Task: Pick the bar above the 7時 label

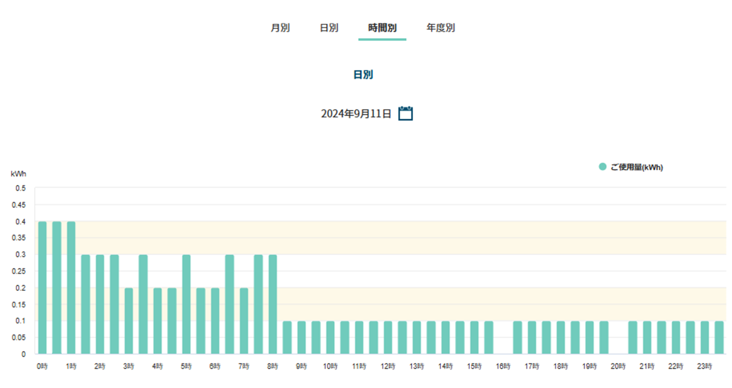Action: pos(244,321)
